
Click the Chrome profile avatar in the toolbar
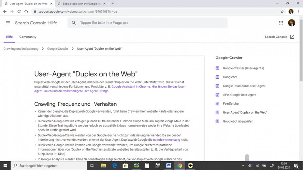[291, 12]
